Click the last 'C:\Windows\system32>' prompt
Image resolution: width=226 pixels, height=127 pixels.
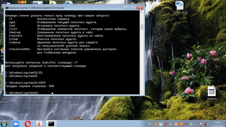(22, 93)
